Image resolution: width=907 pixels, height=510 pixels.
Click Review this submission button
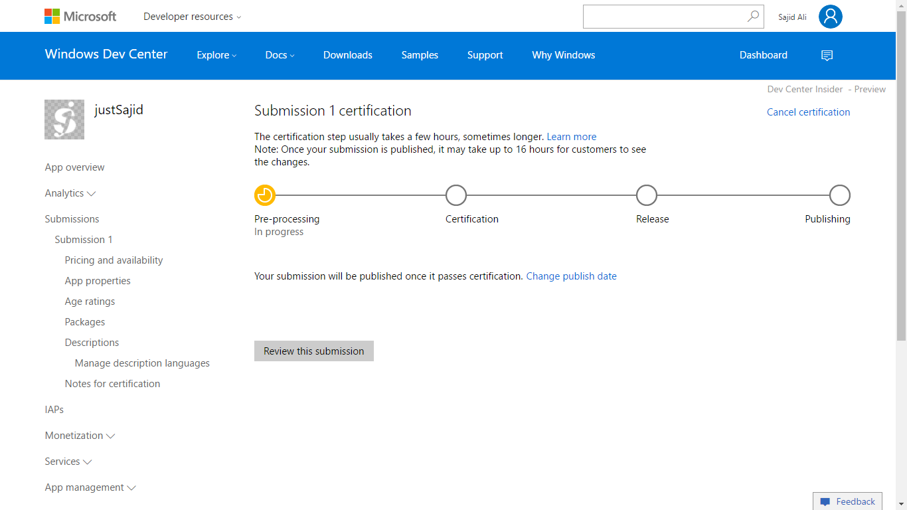[x=314, y=351]
